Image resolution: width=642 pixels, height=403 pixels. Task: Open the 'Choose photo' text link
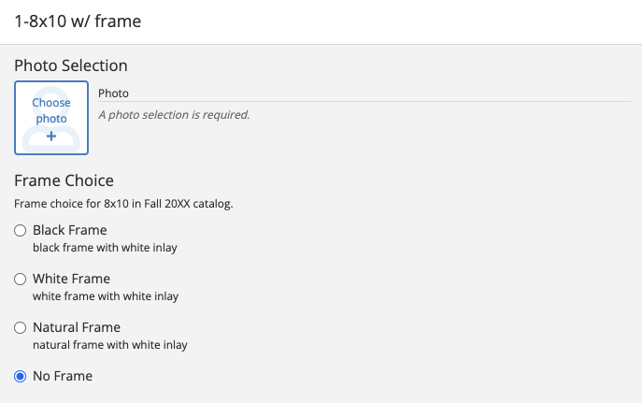51,110
